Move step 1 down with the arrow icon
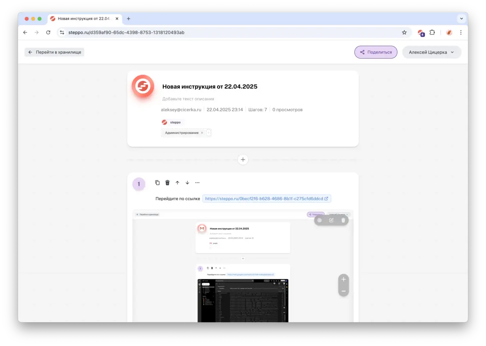 tap(187, 182)
